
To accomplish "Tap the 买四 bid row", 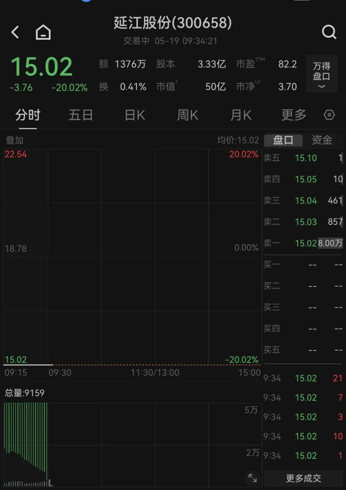I will [x=303, y=329].
